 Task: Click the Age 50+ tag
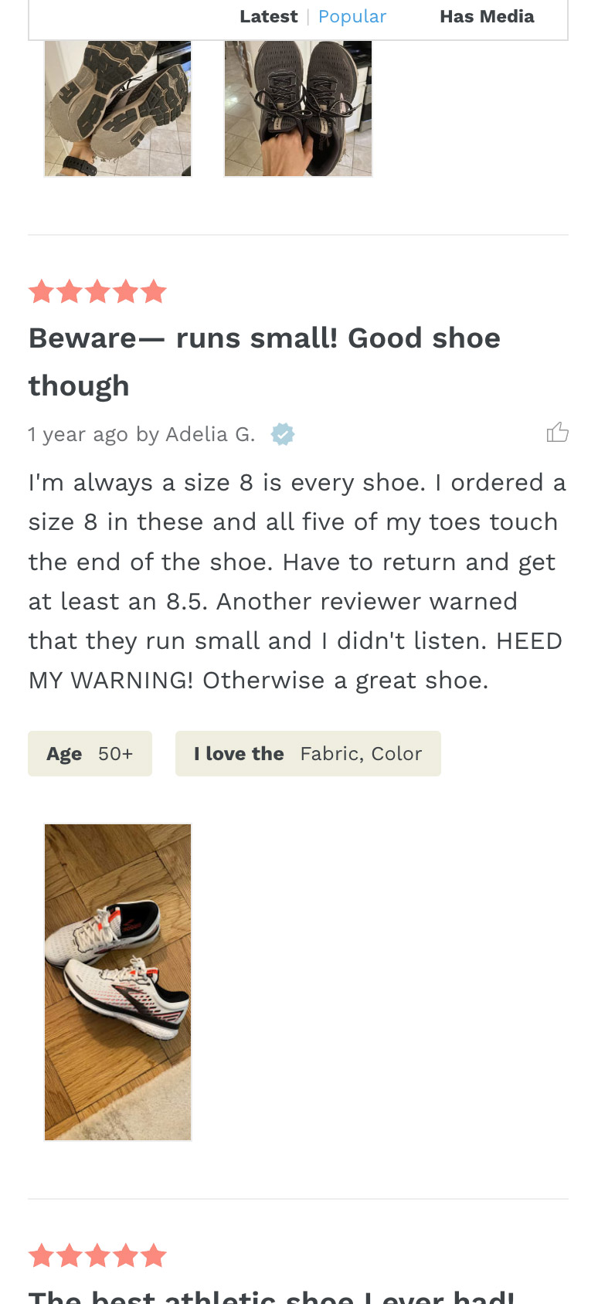click(90, 753)
